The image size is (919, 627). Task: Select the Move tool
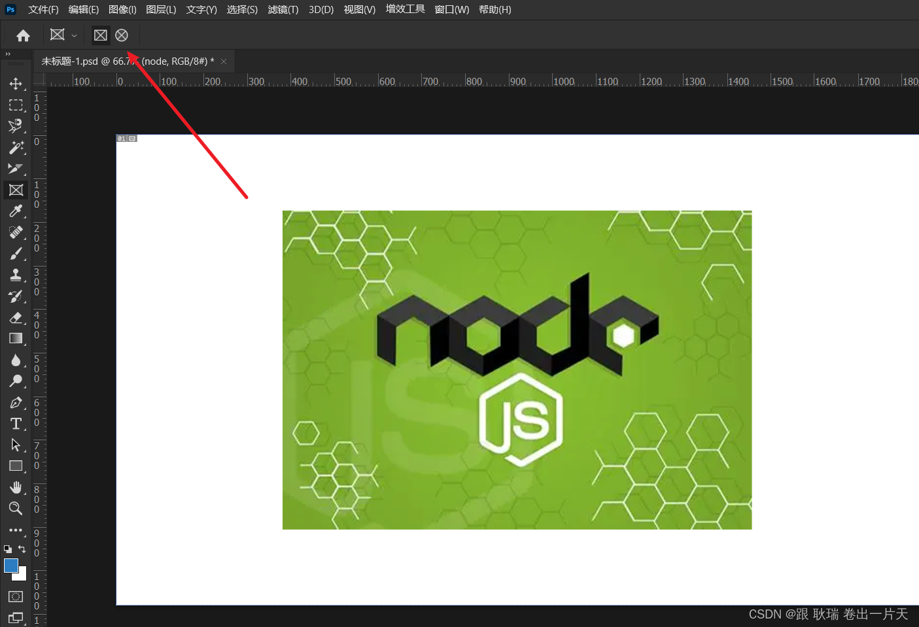pyautogui.click(x=16, y=84)
